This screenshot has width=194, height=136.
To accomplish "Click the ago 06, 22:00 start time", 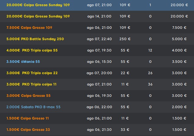I will coord(99,107).
